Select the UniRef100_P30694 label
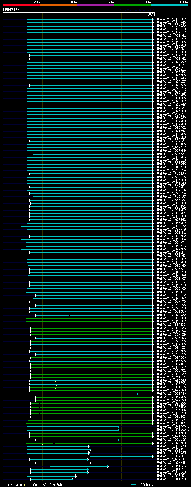Viewport: 191px width, 487px height. click(x=171, y=170)
